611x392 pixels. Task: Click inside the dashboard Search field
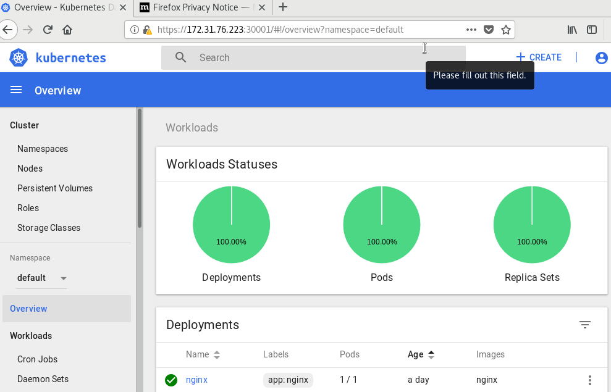(x=313, y=57)
